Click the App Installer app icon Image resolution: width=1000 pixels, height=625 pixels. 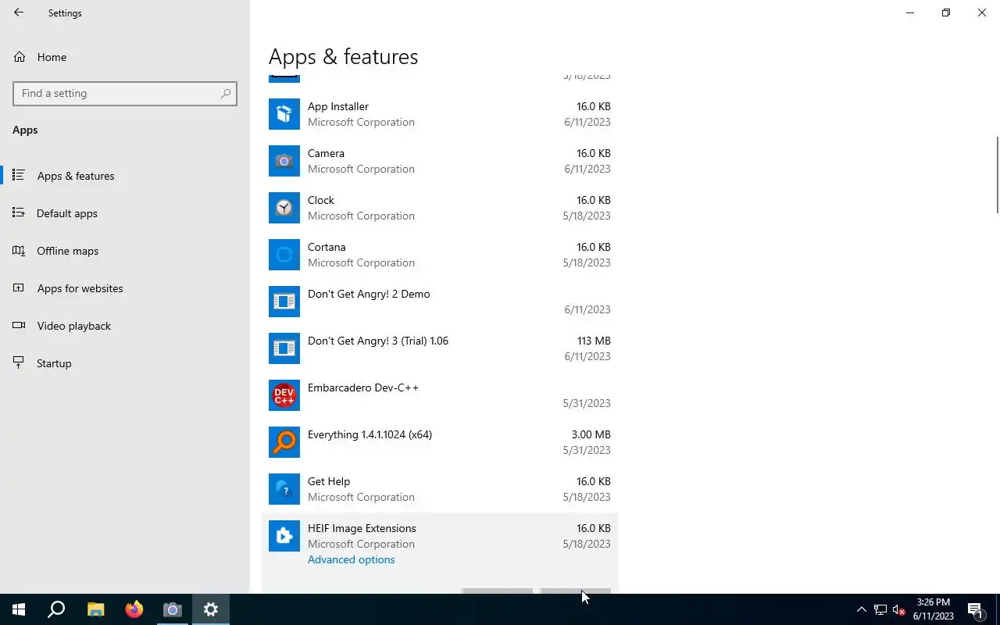tap(284, 114)
